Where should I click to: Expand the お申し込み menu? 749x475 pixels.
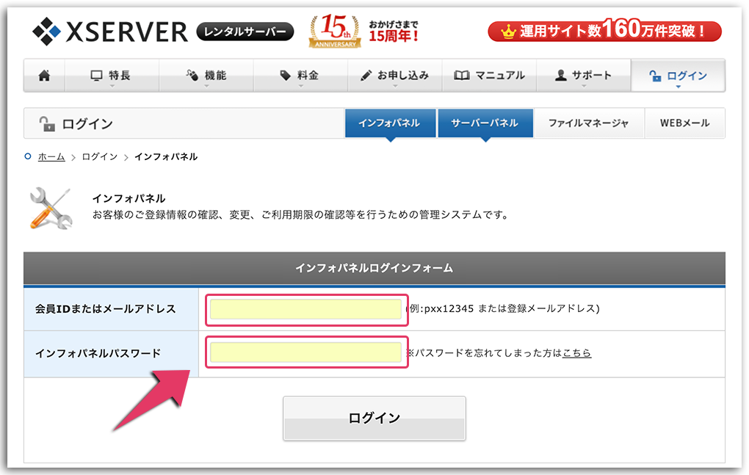(x=394, y=76)
